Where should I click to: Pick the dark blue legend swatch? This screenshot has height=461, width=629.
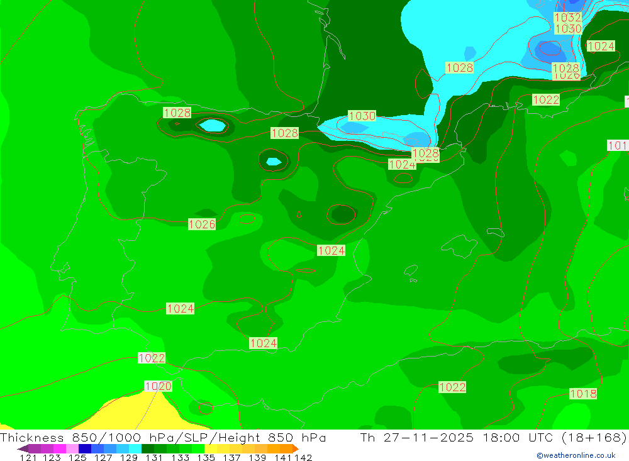tap(85, 448)
